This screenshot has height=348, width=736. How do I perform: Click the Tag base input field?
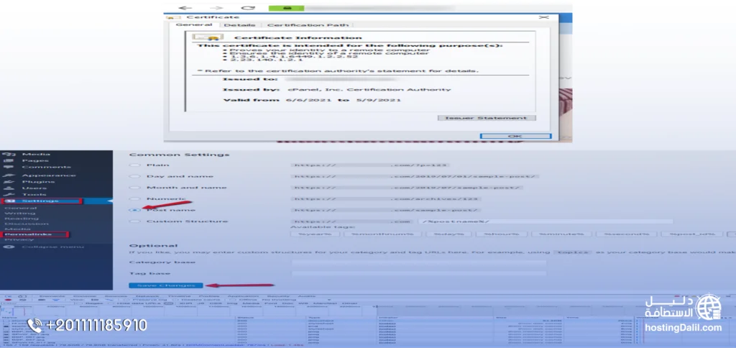[419, 273]
